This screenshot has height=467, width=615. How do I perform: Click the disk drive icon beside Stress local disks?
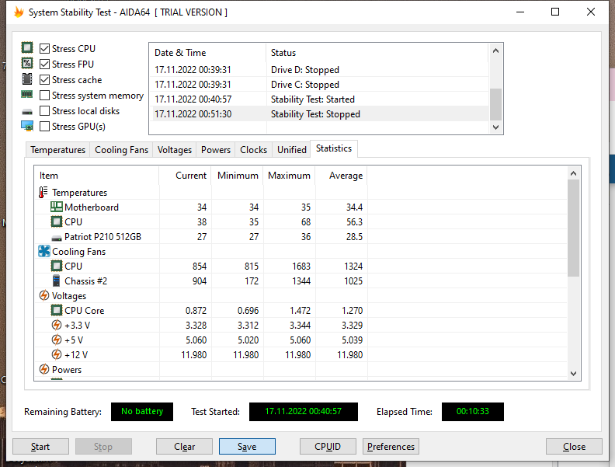coord(27,112)
